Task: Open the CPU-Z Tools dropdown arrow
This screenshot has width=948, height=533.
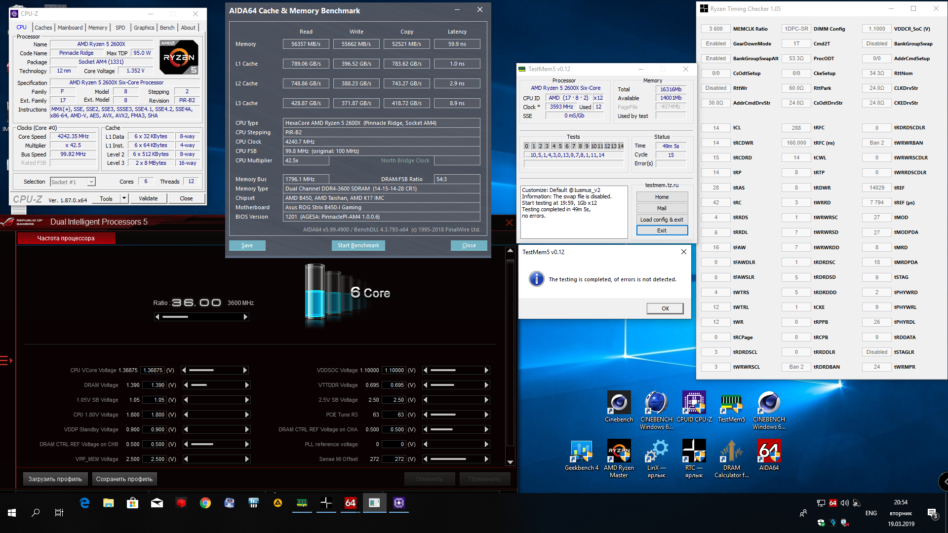Action: (124, 198)
